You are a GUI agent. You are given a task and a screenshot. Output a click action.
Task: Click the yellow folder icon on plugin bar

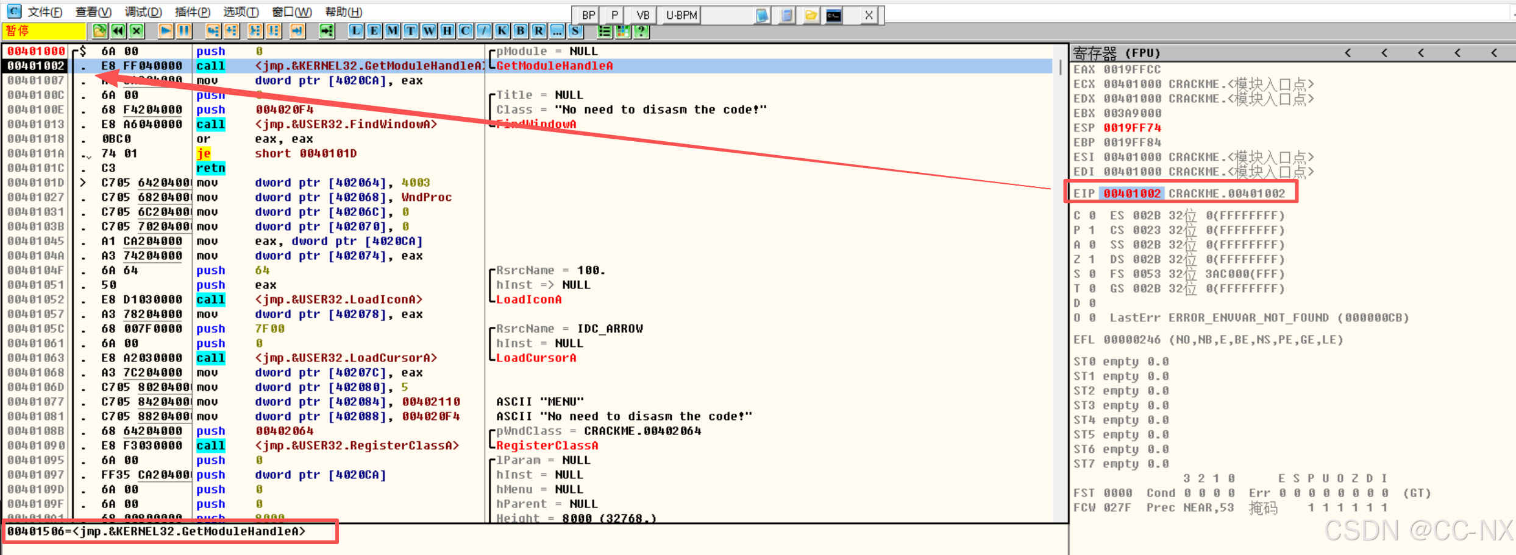811,15
